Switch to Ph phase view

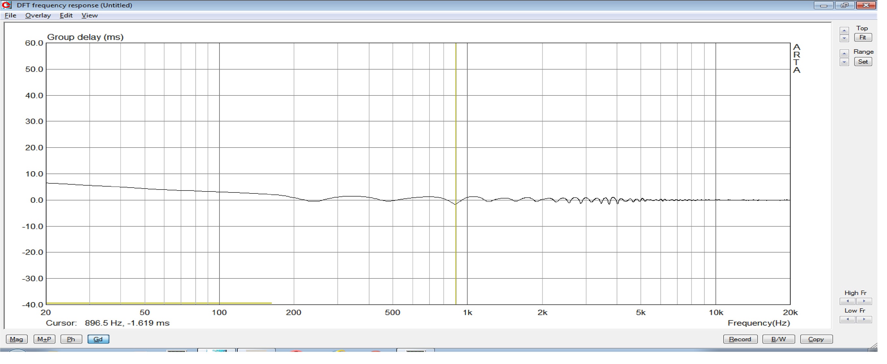coord(71,339)
